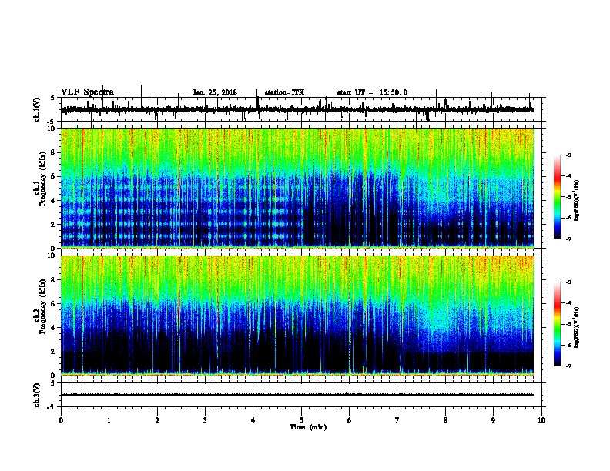Image resolution: width=610 pixels, height=471 pixels.
Task: Click the ch.1 voltage waveform trace
Action: [x=297, y=109]
